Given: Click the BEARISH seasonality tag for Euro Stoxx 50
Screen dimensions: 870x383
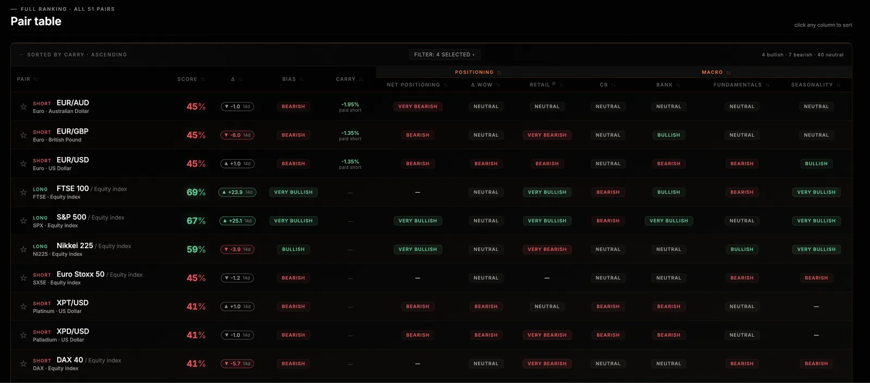Looking at the screenshot, I should pyautogui.click(x=816, y=278).
